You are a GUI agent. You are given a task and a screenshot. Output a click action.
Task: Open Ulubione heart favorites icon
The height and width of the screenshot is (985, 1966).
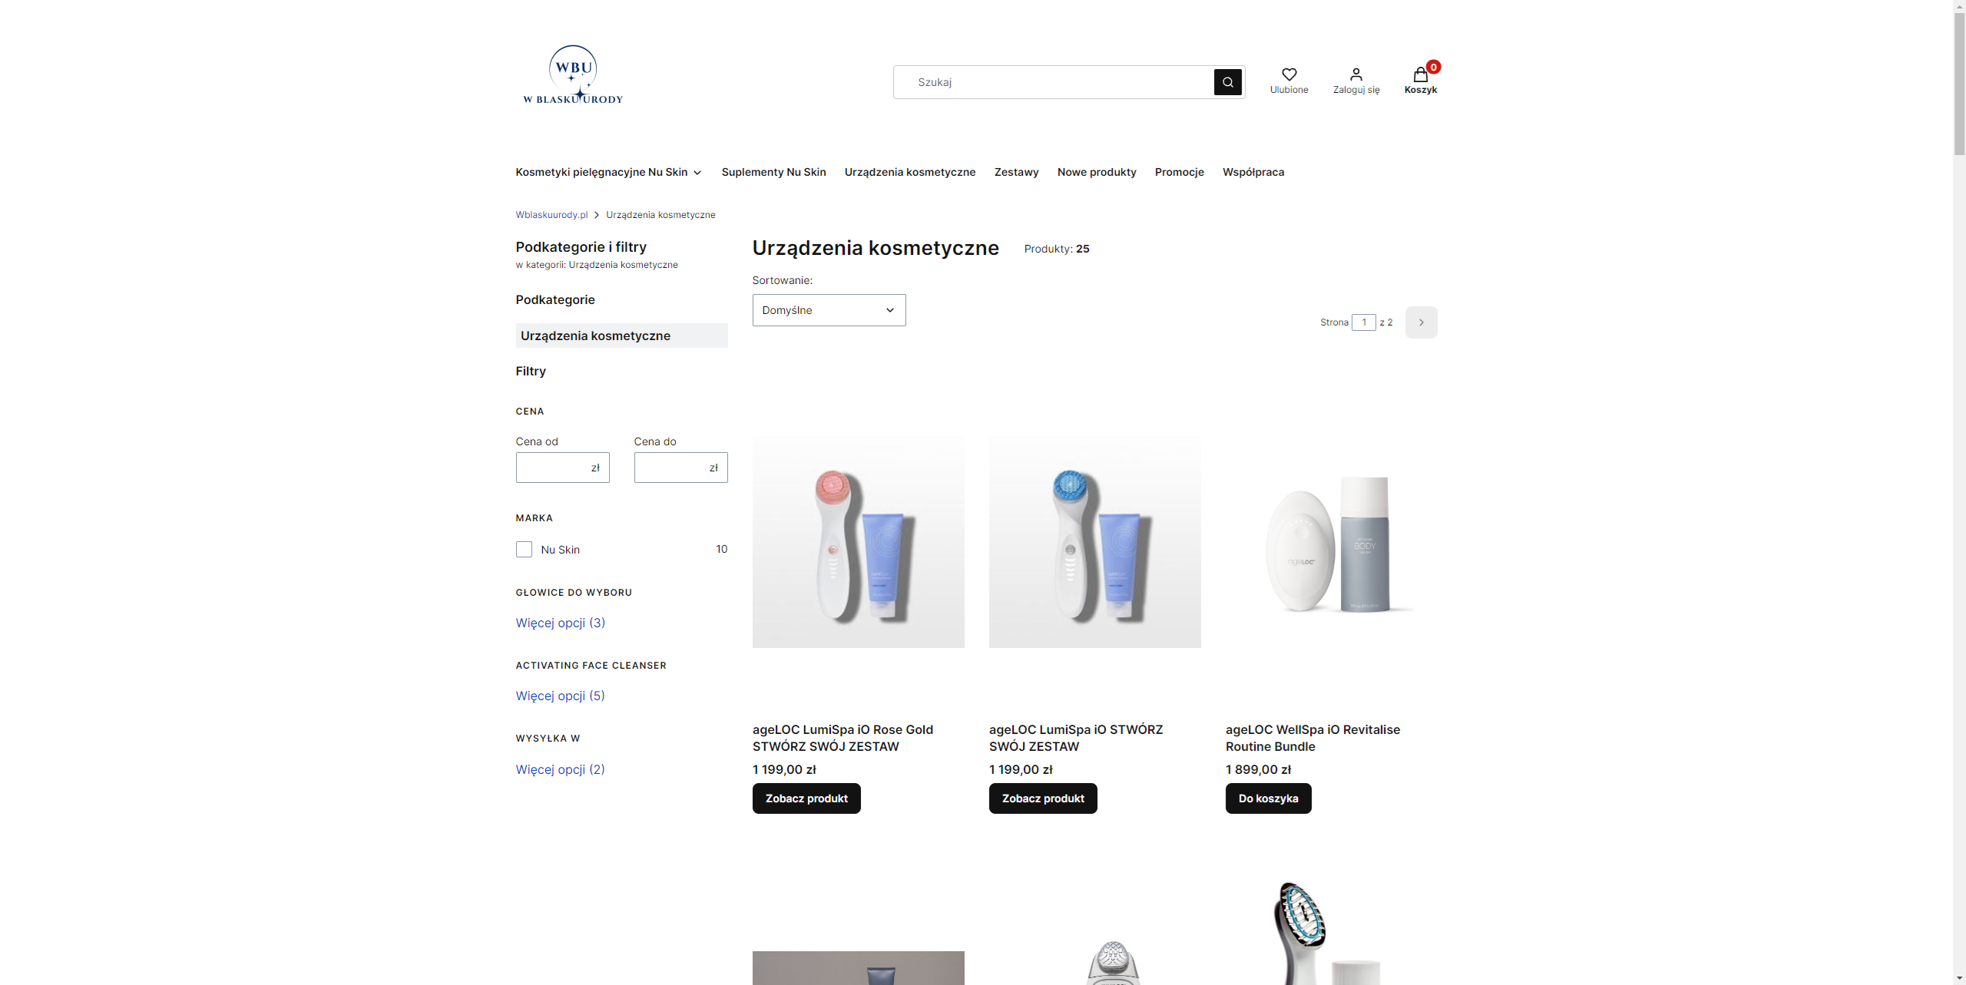pos(1289,74)
